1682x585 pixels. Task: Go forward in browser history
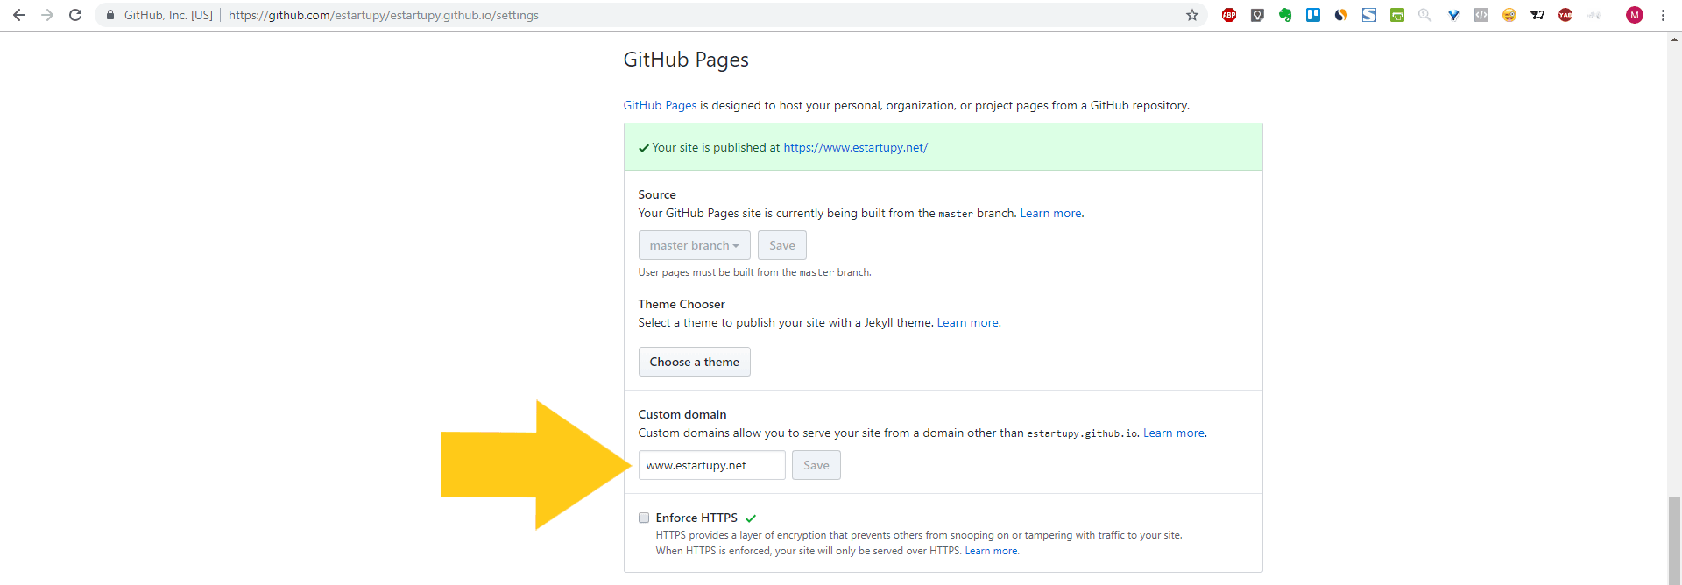point(47,15)
